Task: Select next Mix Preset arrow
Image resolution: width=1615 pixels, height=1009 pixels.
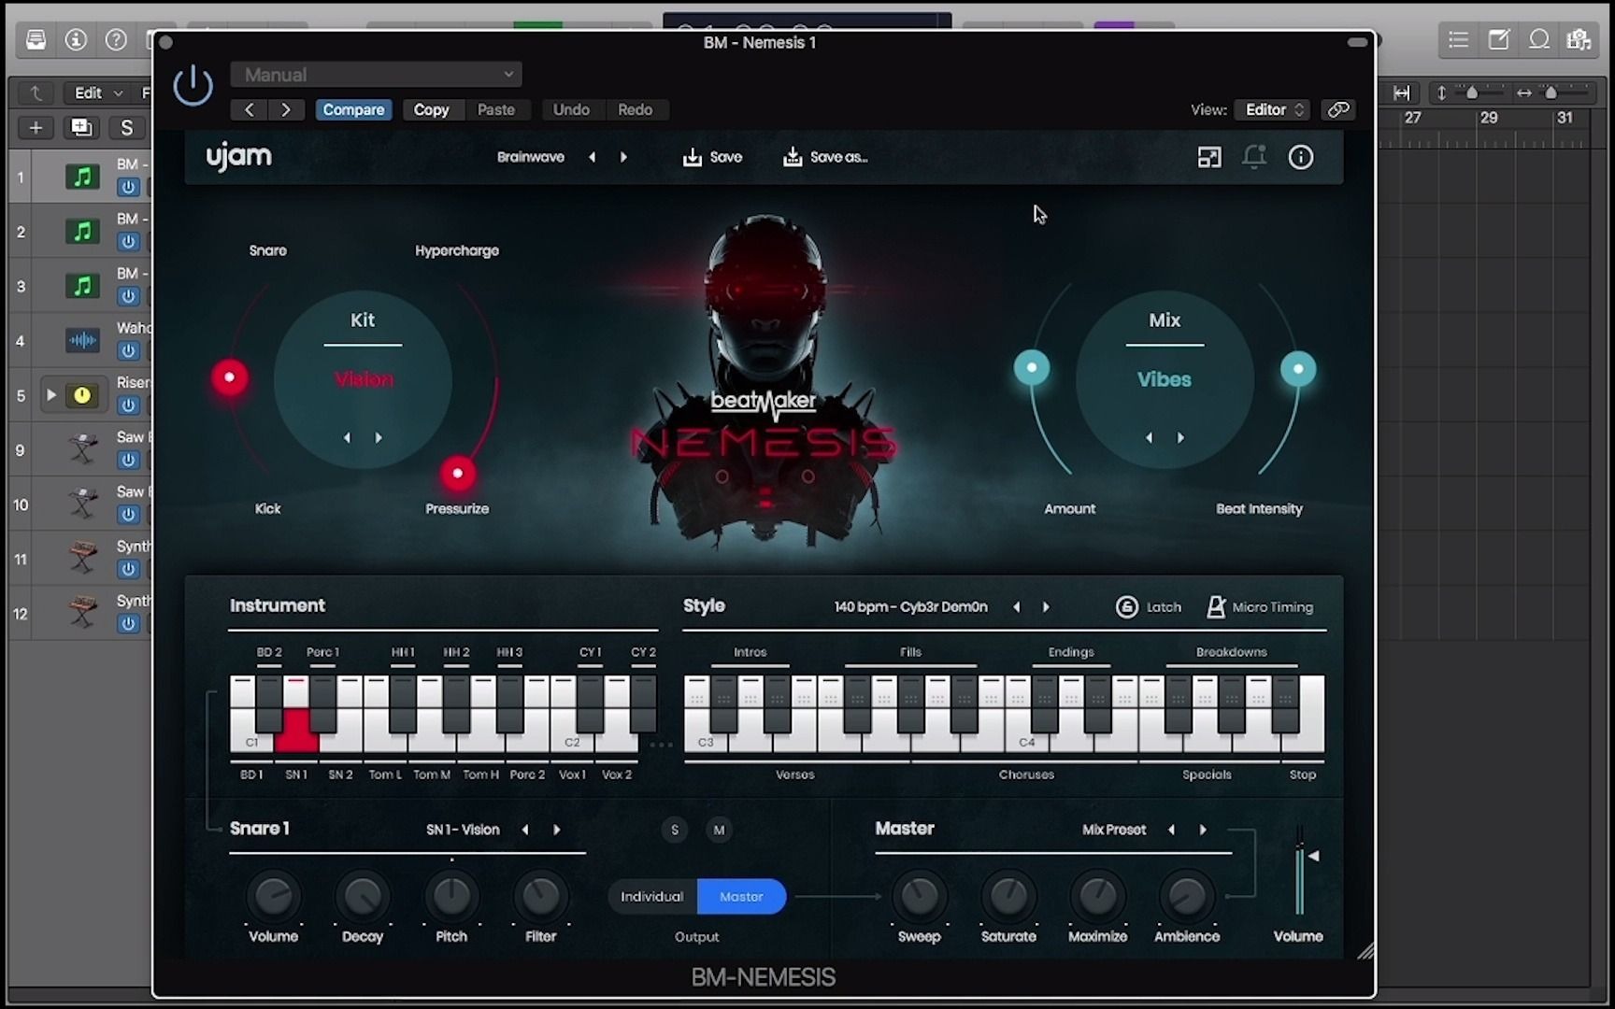Action: (1203, 830)
